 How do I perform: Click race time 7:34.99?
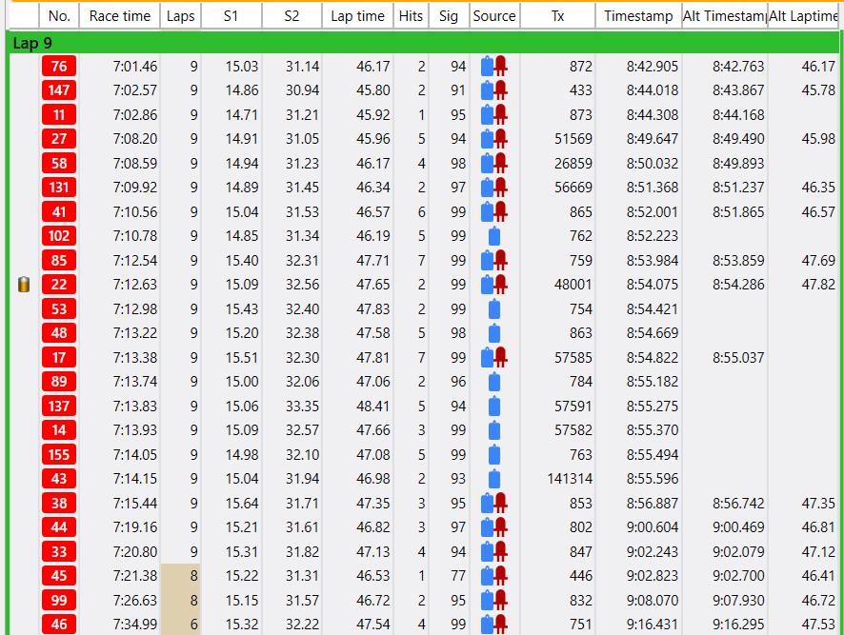(x=135, y=625)
